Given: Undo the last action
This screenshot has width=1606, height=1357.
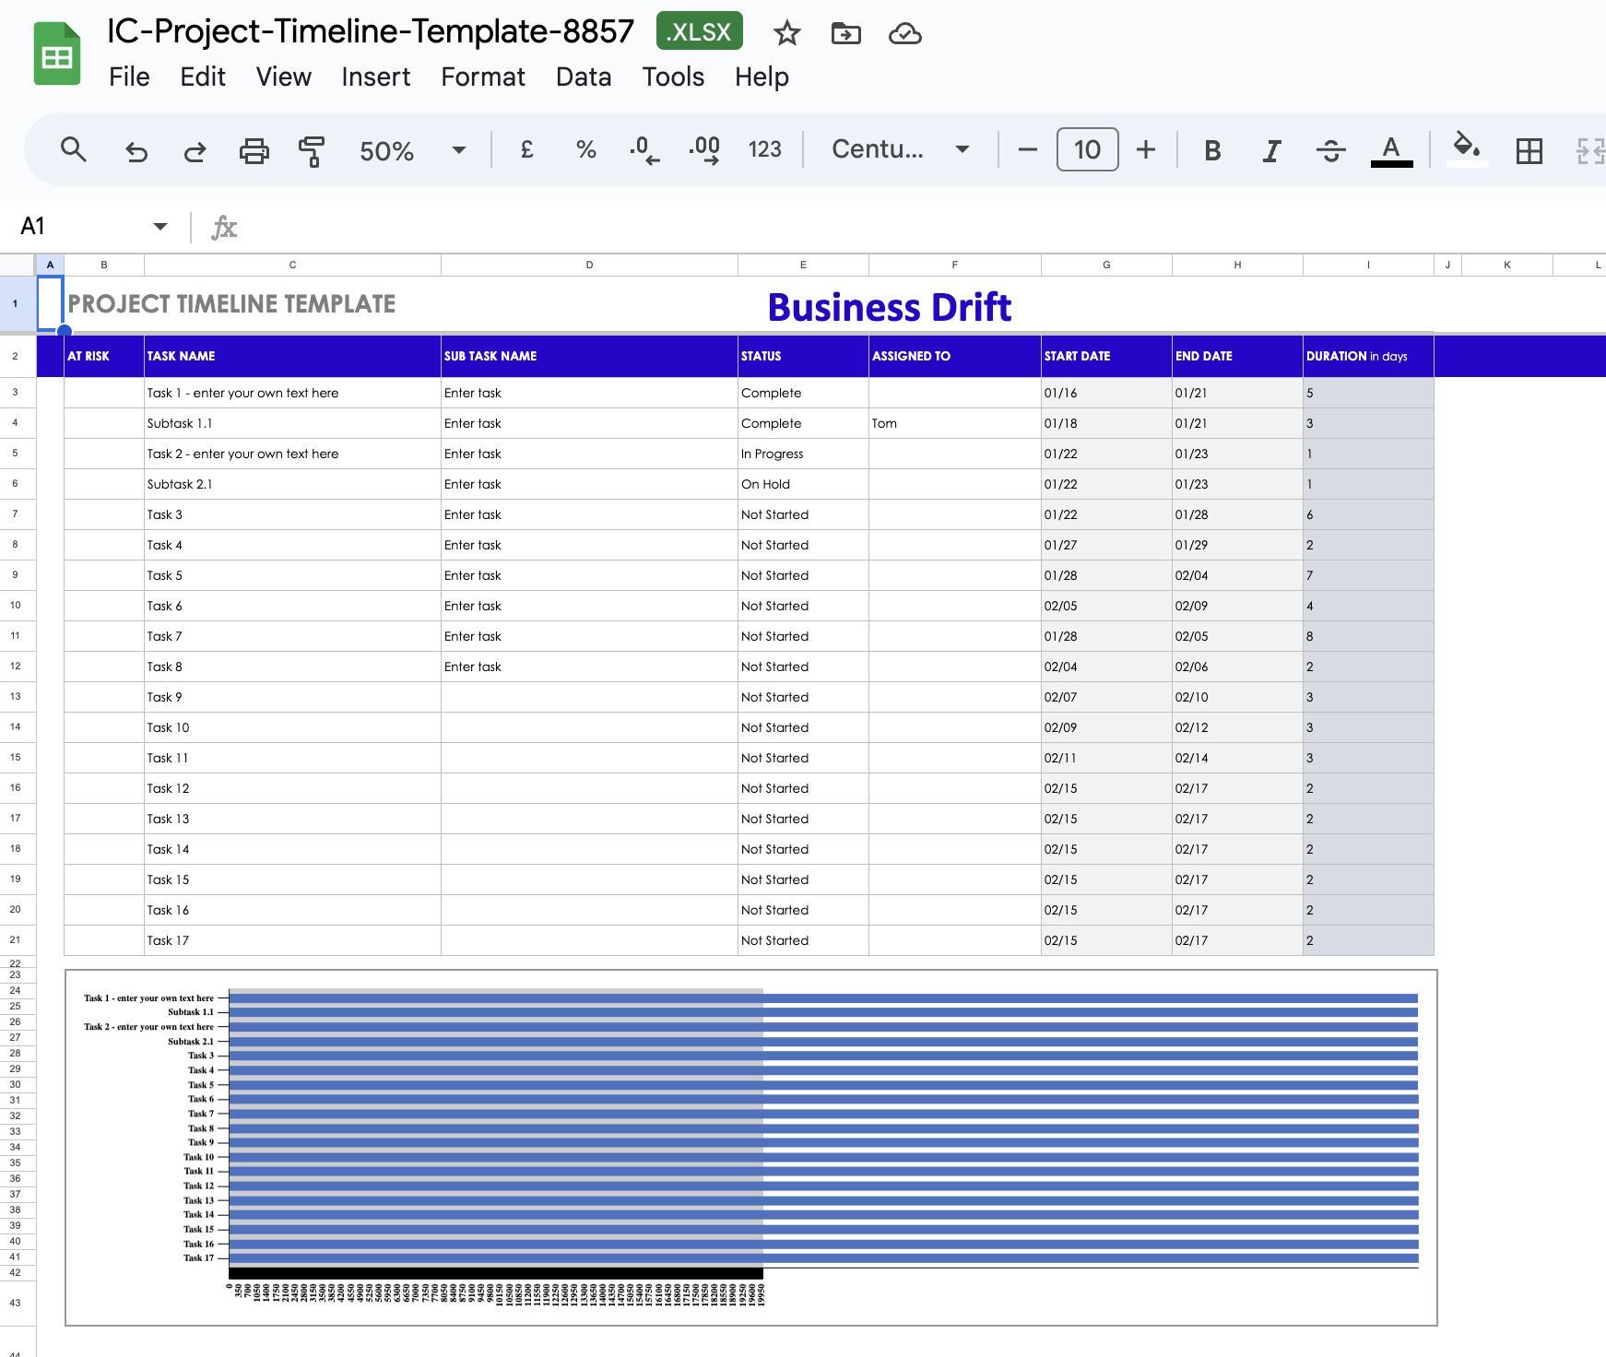Looking at the screenshot, I should (136, 150).
